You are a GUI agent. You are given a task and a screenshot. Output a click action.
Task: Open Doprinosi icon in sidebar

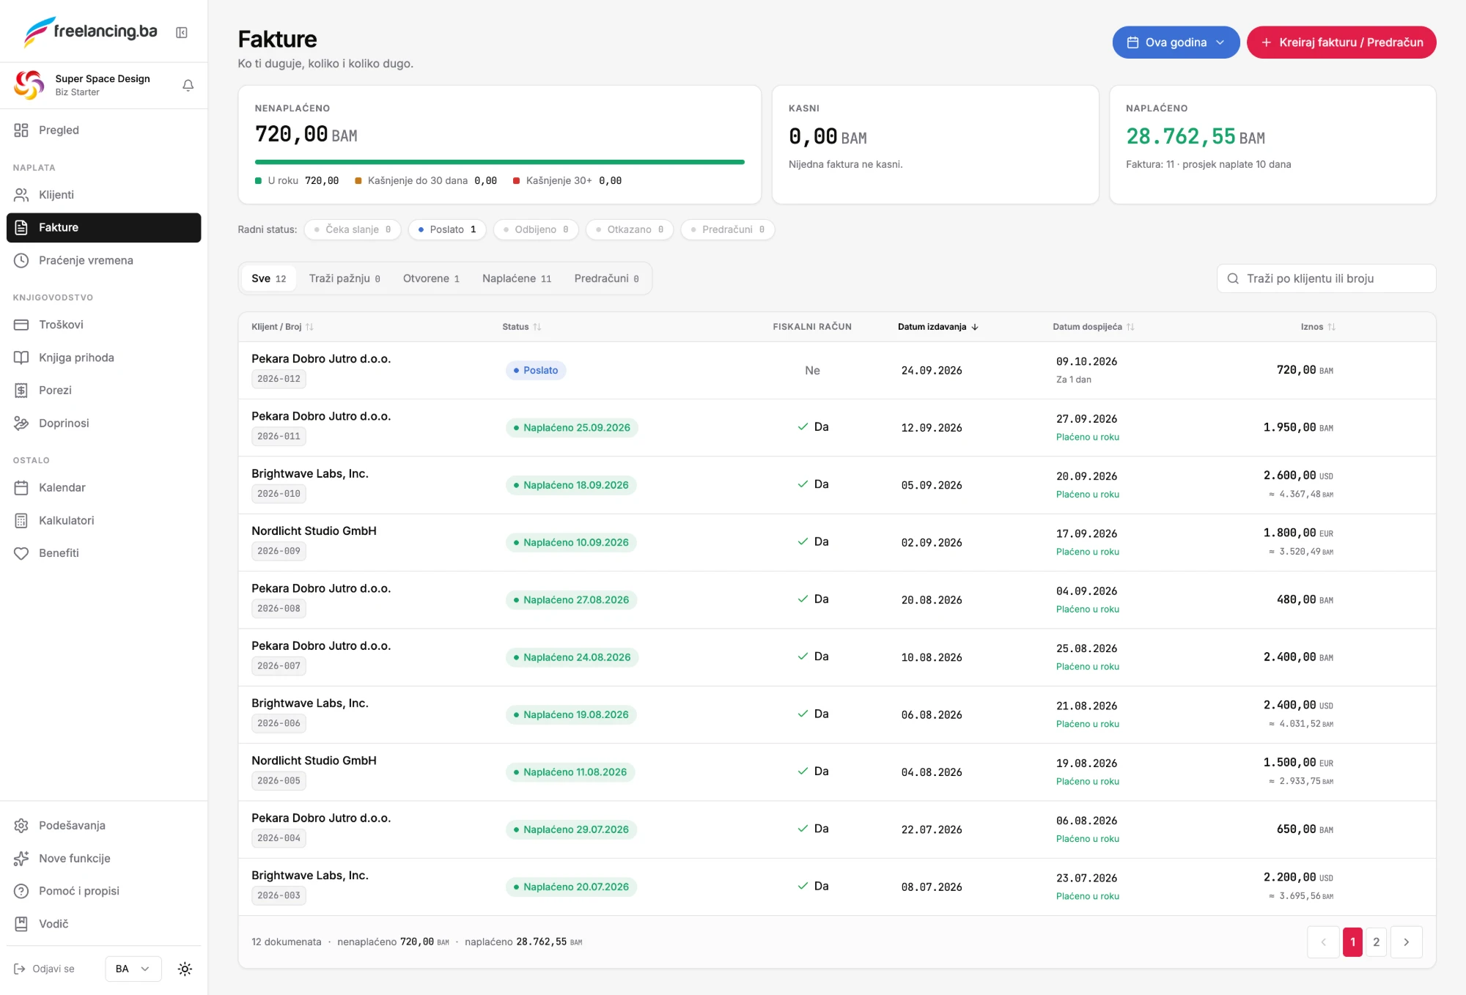point(21,423)
